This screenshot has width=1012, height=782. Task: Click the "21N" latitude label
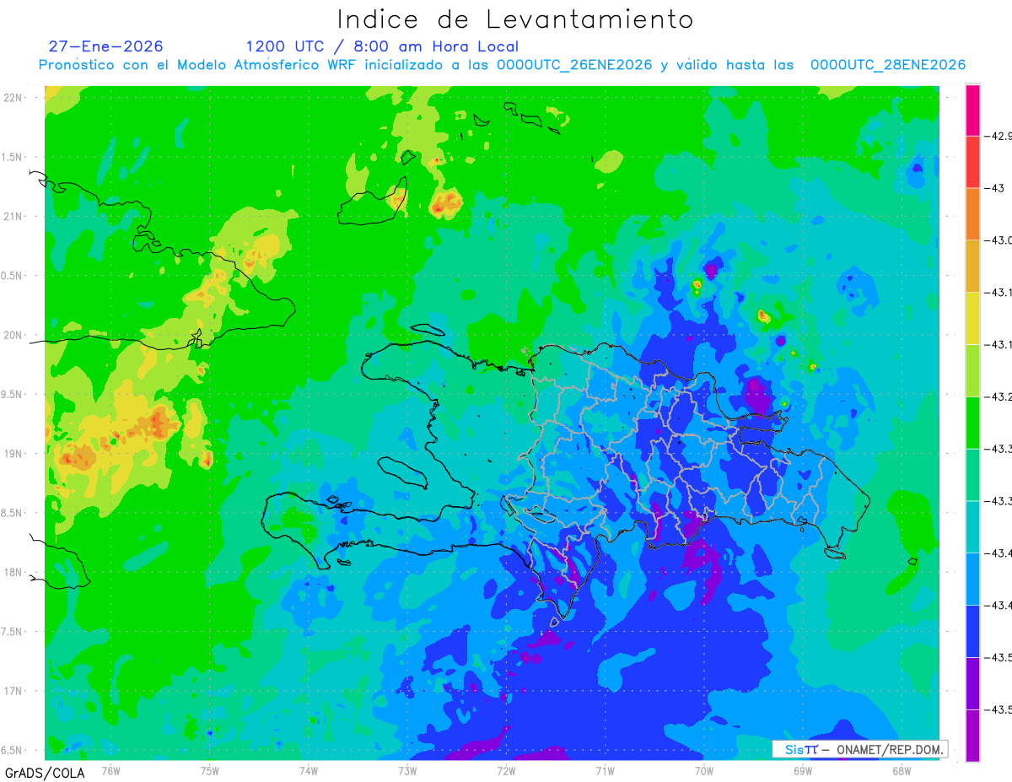pyautogui.click(x=13, y=217)
